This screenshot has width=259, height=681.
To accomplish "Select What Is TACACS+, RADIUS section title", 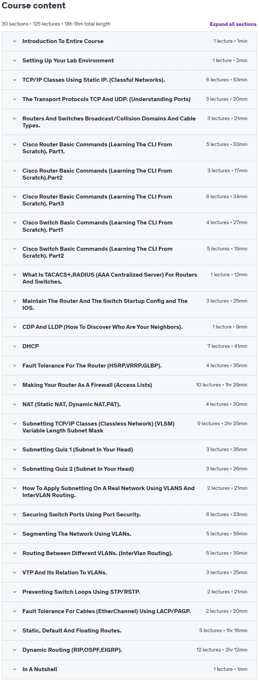I will point(110,278).
